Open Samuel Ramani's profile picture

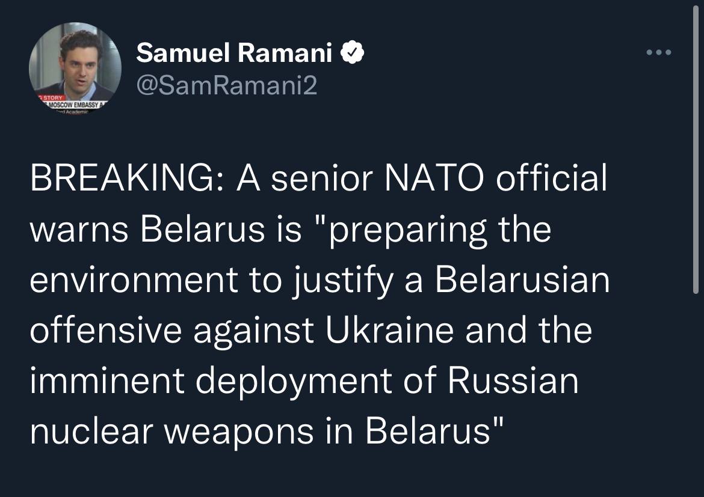pos(75,66)
